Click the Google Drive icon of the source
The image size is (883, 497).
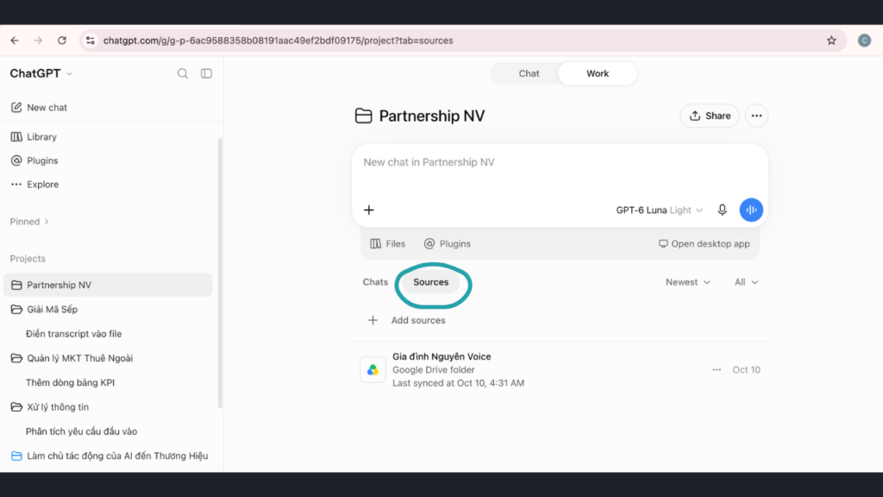point(373,370)
